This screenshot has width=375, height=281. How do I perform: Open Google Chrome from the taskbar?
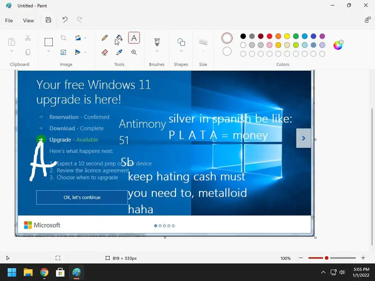pos(44,272)
